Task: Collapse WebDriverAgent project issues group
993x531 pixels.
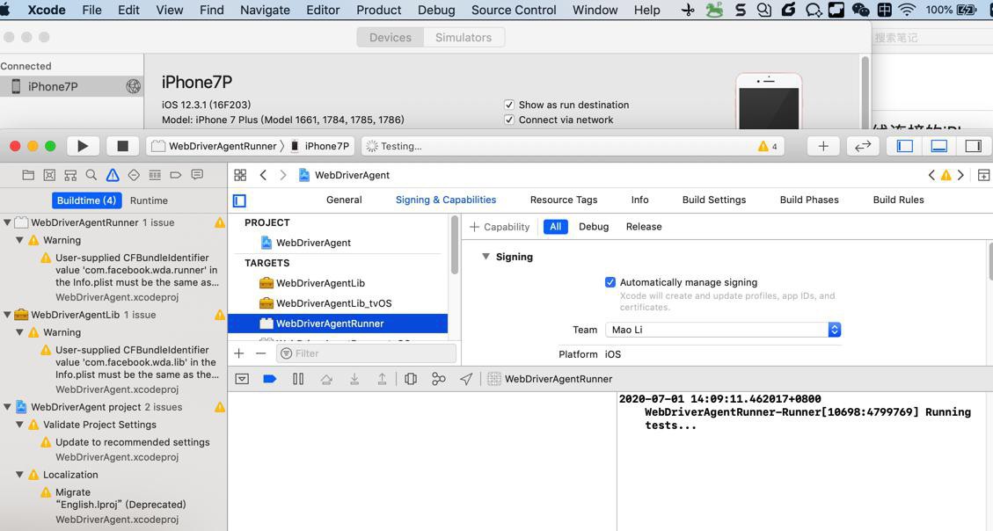Action: (x=7, y=407)
